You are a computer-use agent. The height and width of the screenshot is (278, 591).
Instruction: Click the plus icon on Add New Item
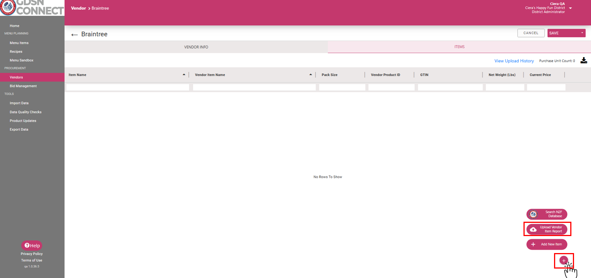tap(533, 244)
